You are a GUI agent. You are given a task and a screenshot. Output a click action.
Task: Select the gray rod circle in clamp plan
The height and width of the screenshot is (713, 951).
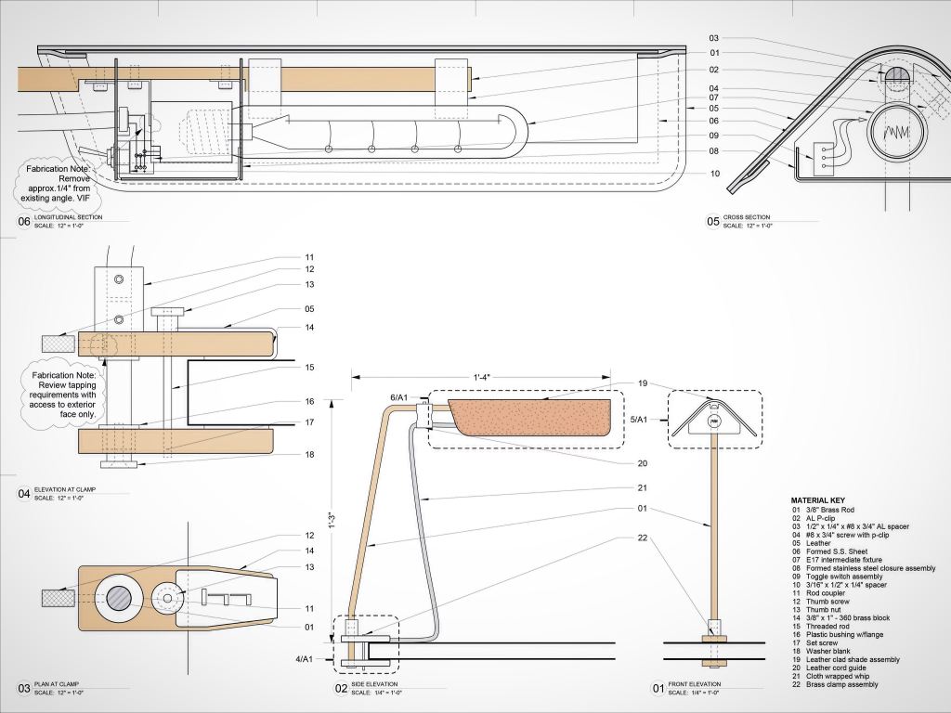124,600
